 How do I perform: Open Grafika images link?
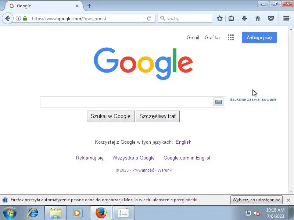pos(212,37)
